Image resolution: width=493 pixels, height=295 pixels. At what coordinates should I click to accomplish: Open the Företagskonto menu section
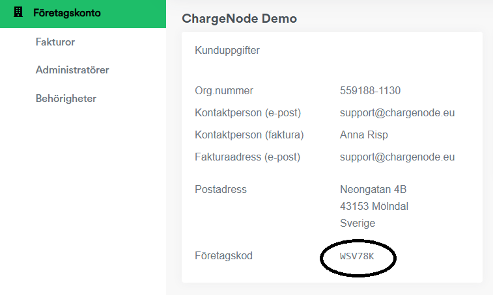coord(83,14)
